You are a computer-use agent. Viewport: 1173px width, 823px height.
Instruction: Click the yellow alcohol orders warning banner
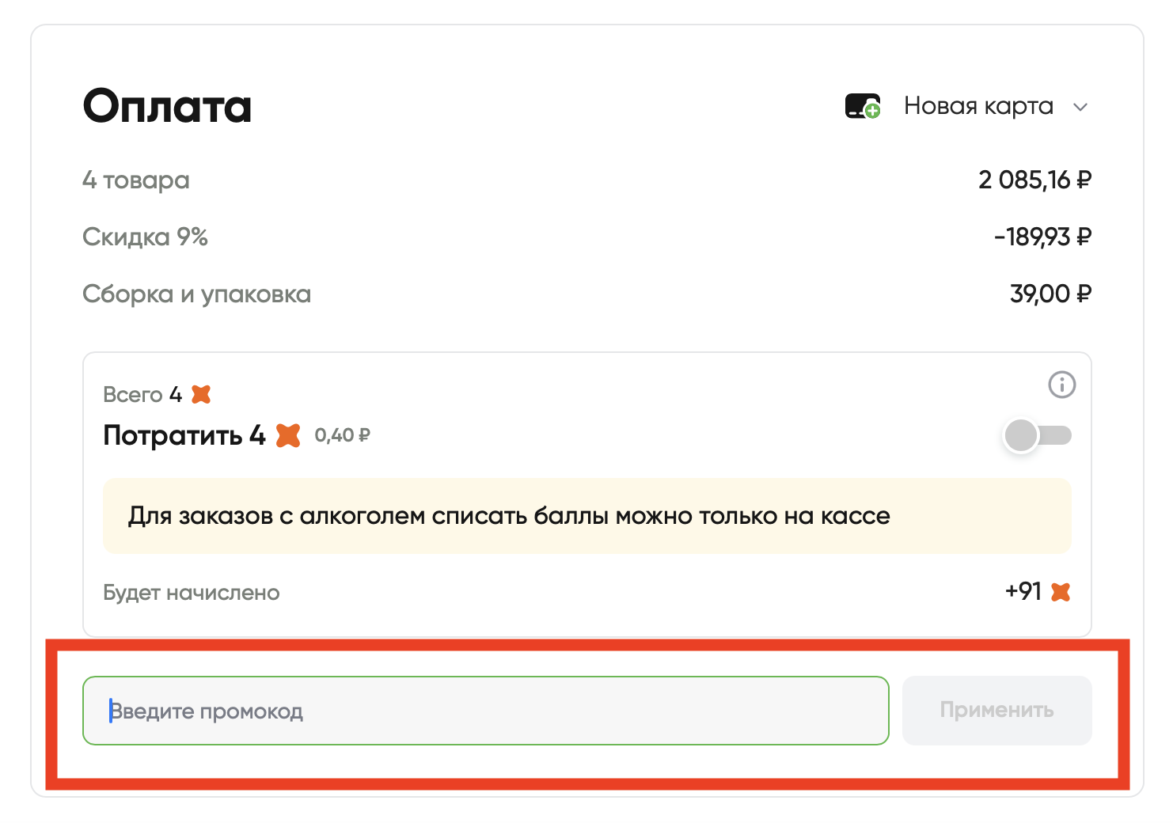coord(587,516)
